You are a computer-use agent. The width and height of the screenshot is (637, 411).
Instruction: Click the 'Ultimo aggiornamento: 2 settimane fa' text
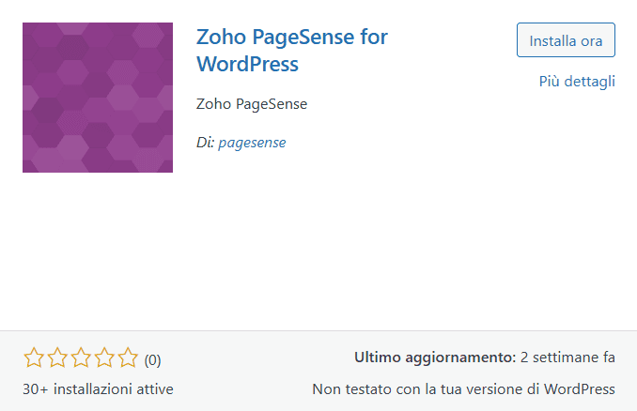[x=485, y=358]
